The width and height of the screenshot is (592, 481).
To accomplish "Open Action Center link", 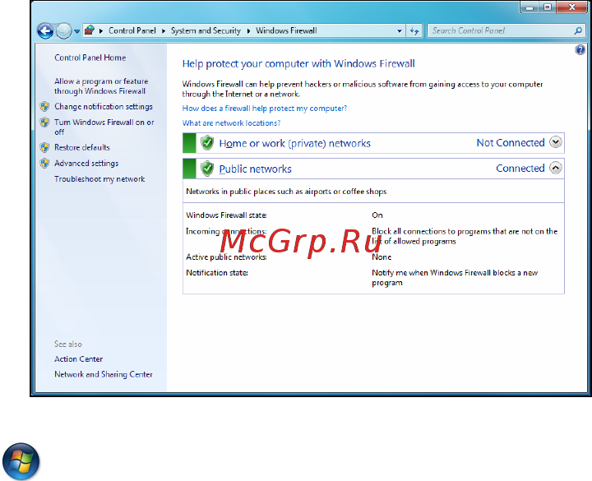I will coord(79,359).
